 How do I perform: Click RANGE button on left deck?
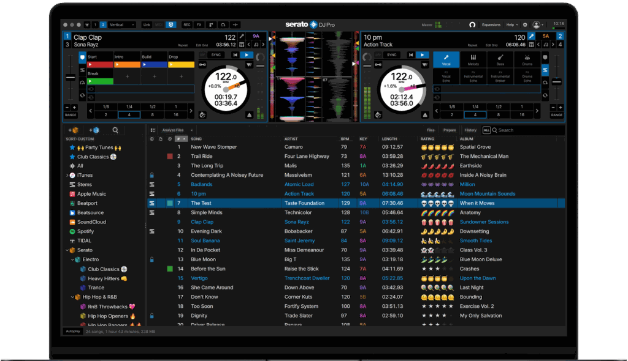pyautogui.click(x=71, y=115)
